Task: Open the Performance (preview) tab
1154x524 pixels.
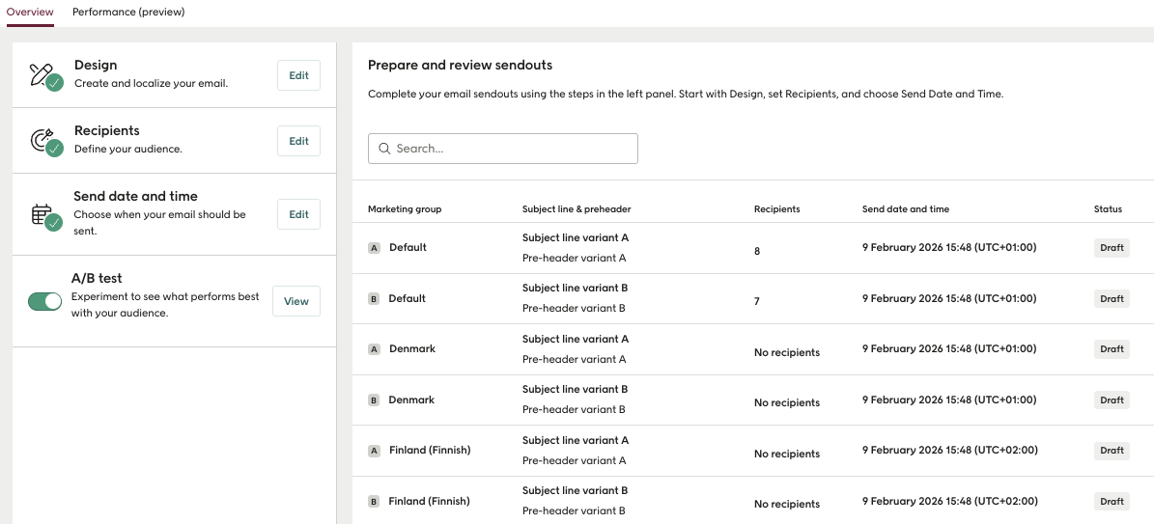Action: [128, 13]
